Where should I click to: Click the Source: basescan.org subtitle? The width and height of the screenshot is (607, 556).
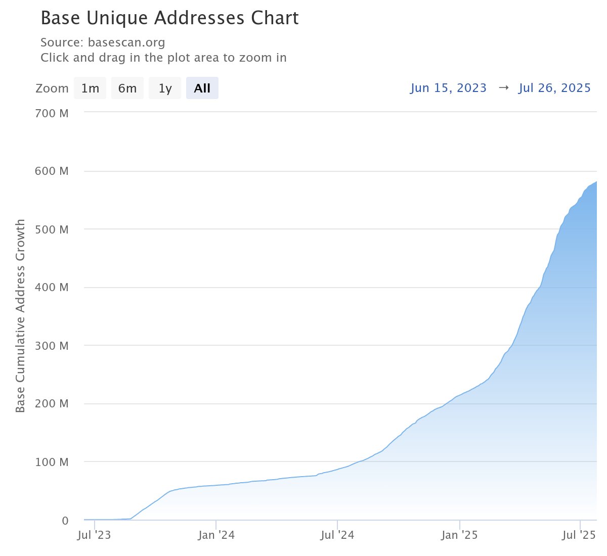pyautogui.click(x=103, y=42)
